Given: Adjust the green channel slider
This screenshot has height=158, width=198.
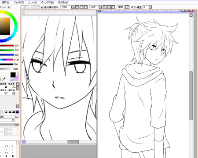Looking at the screenshot, I should coord(7,50).
